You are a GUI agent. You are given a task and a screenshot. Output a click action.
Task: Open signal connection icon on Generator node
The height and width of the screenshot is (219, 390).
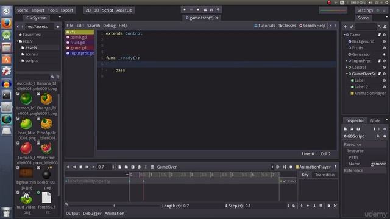click(385, 54)
